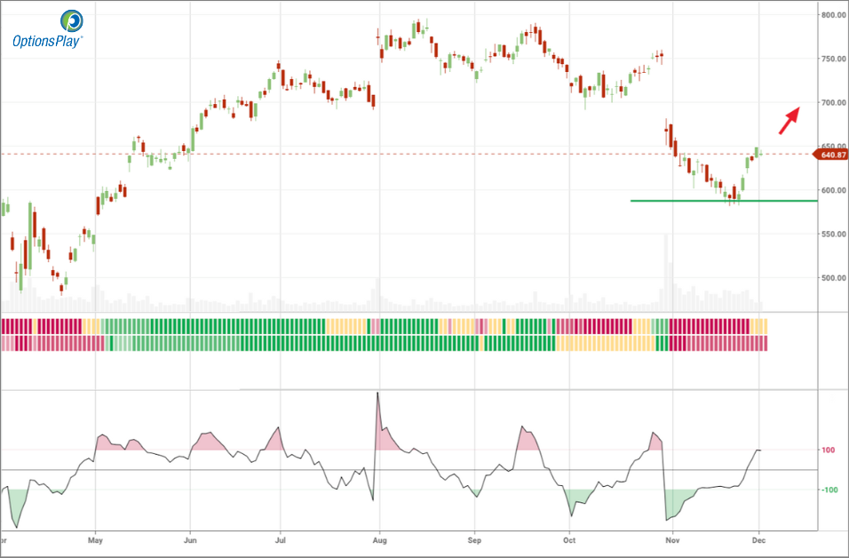
Task: Select the 640.87 current price tag
Action: 831,155
